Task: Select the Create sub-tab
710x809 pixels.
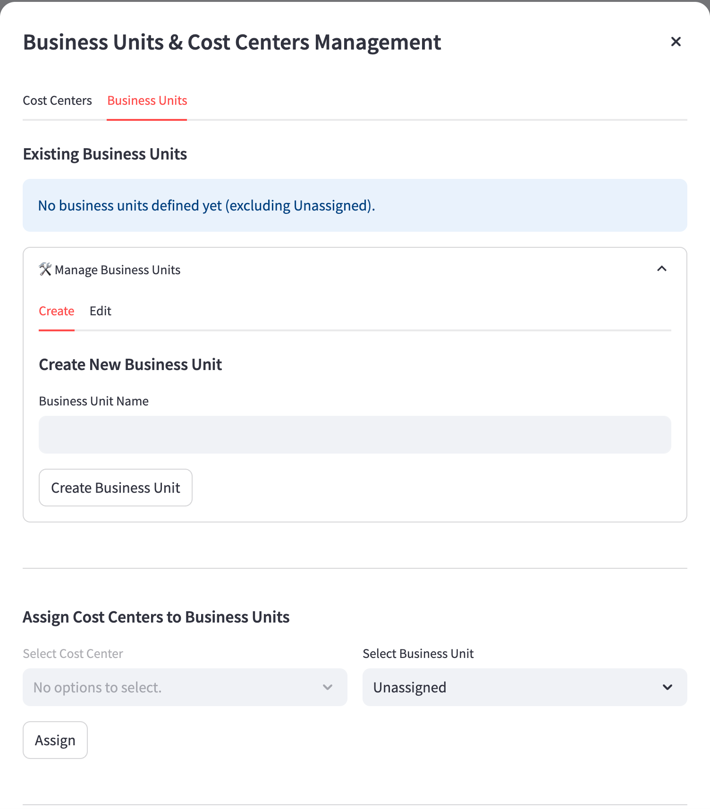Action: pyautogui.click(x=57, y=311)
